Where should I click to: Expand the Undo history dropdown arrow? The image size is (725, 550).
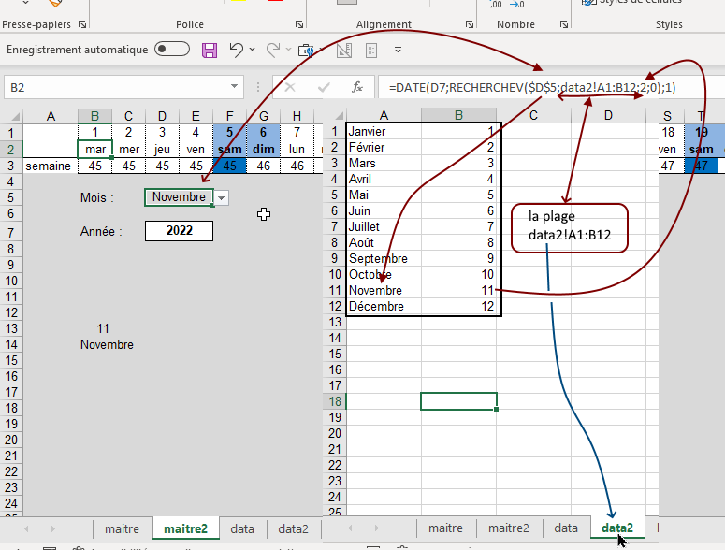[x=254, y=50]
